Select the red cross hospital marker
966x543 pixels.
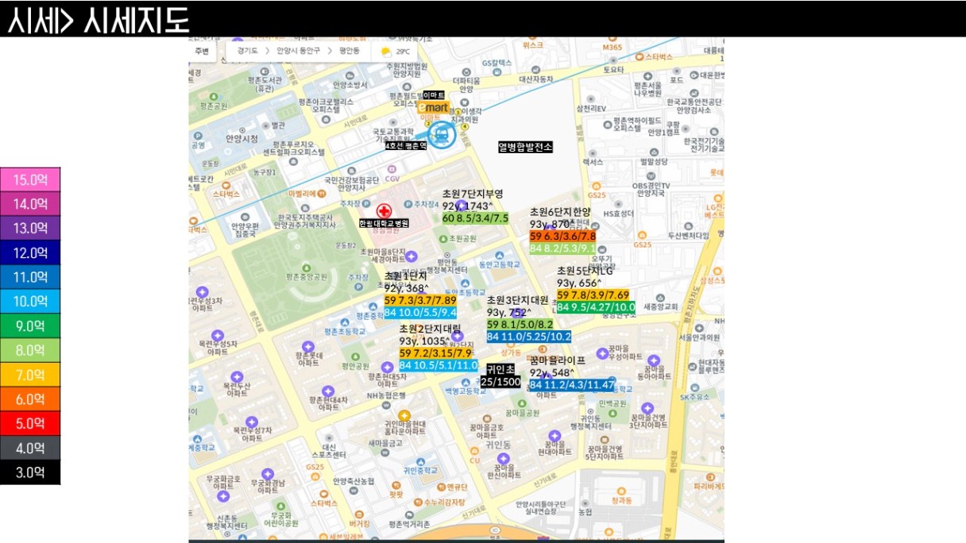pyautogui.click(x=384, y=211)
